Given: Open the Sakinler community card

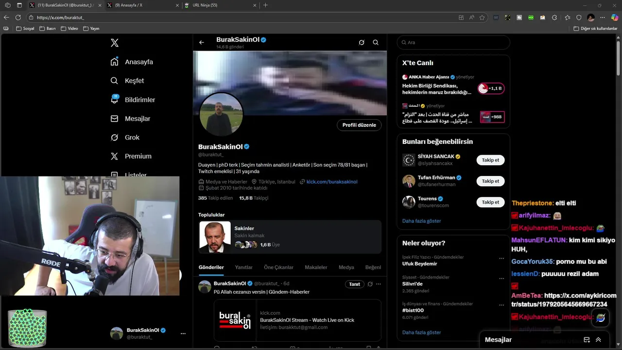Looking at the screenshot, I should 290,237.
